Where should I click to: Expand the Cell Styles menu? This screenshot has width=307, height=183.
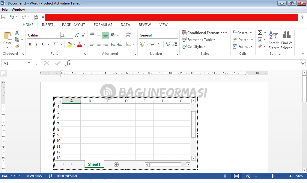(x=194, y=46)
